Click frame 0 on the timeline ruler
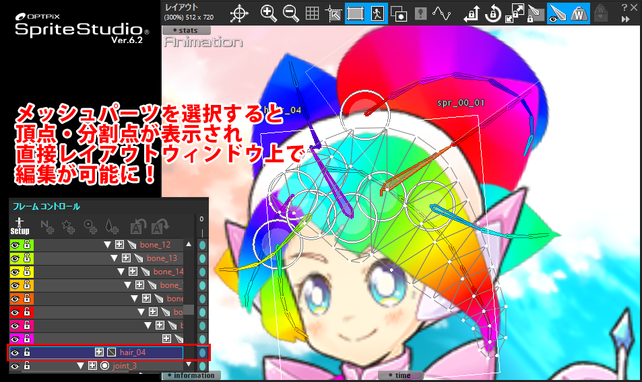The image size is (642, 382). tap(201, 219)
